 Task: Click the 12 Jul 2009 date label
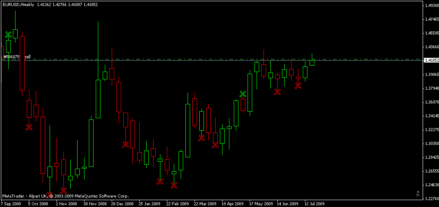315,204
